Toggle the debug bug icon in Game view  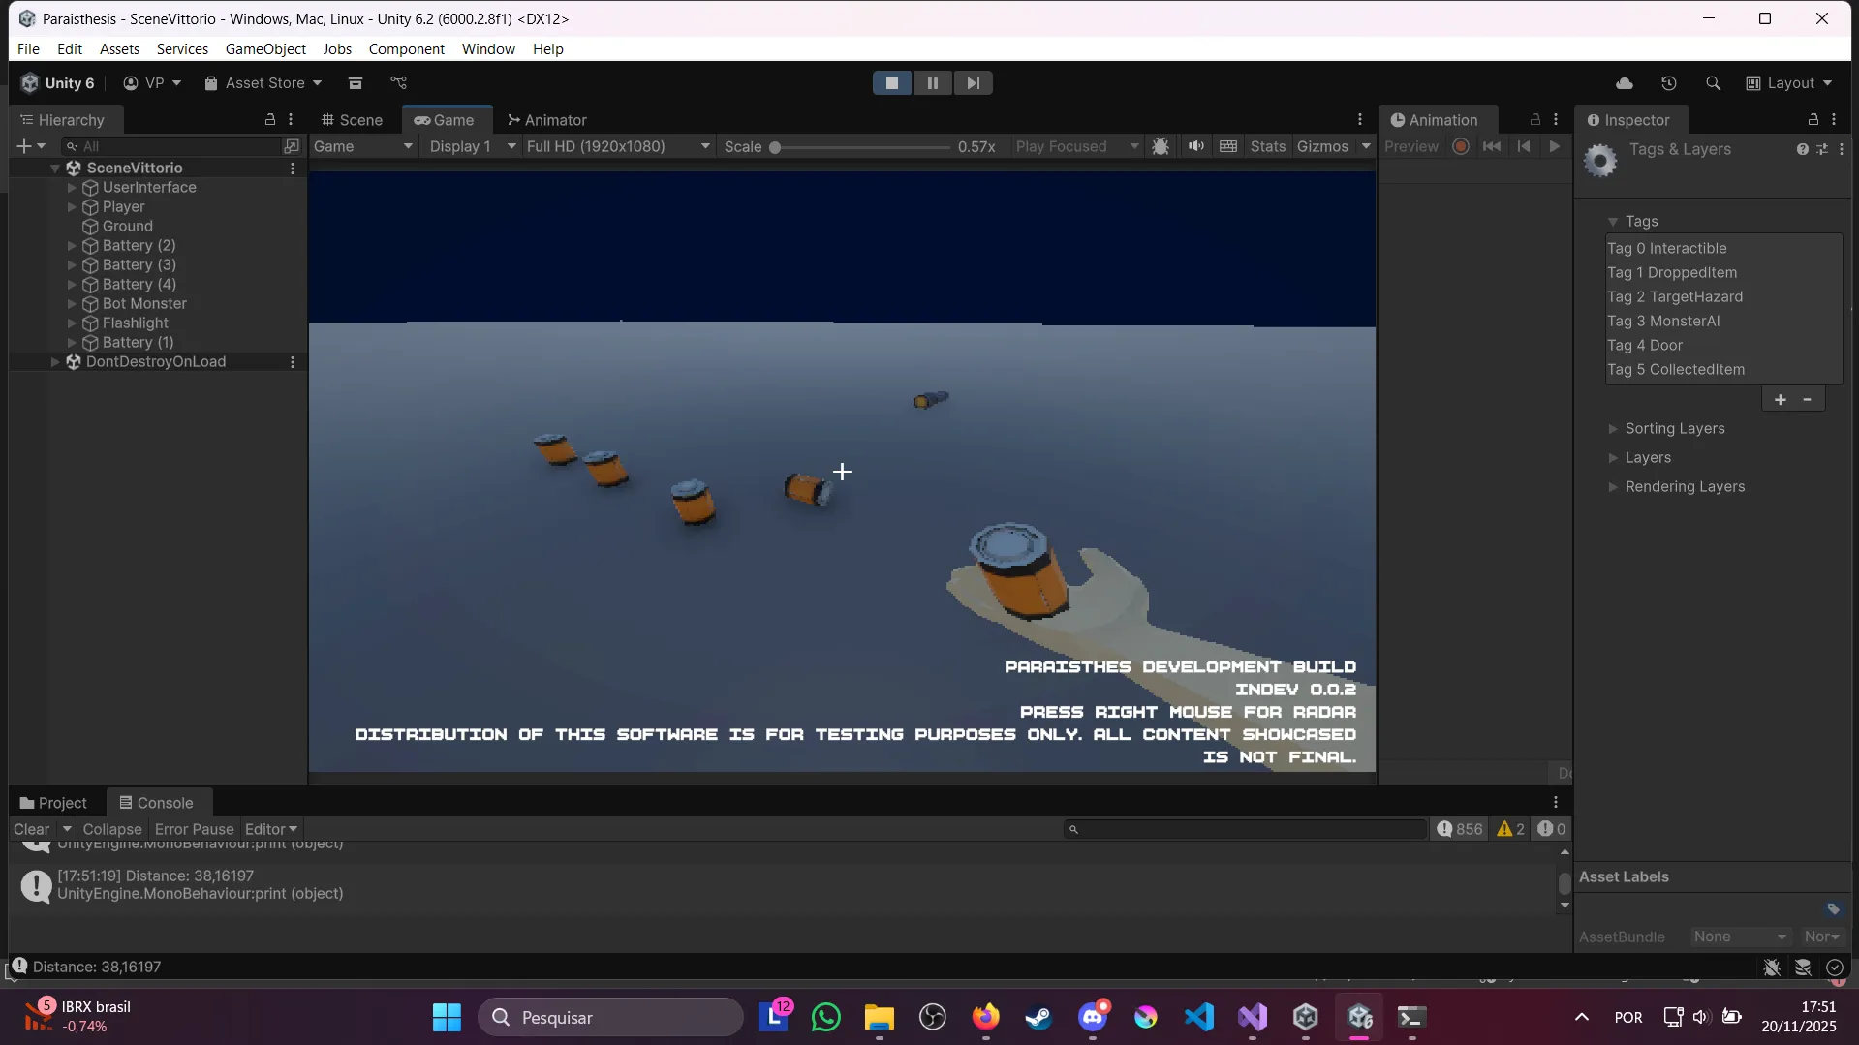click(1161, 146)
